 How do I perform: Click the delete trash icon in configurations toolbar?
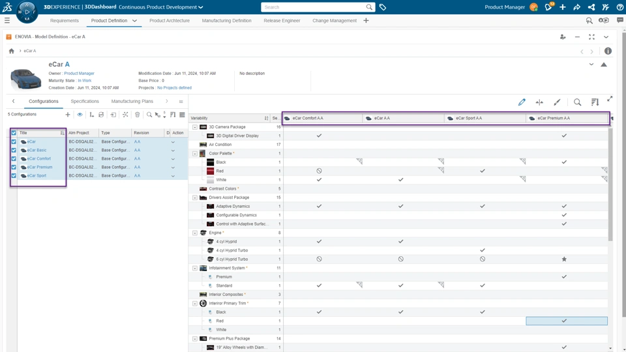tap(137, 115)
